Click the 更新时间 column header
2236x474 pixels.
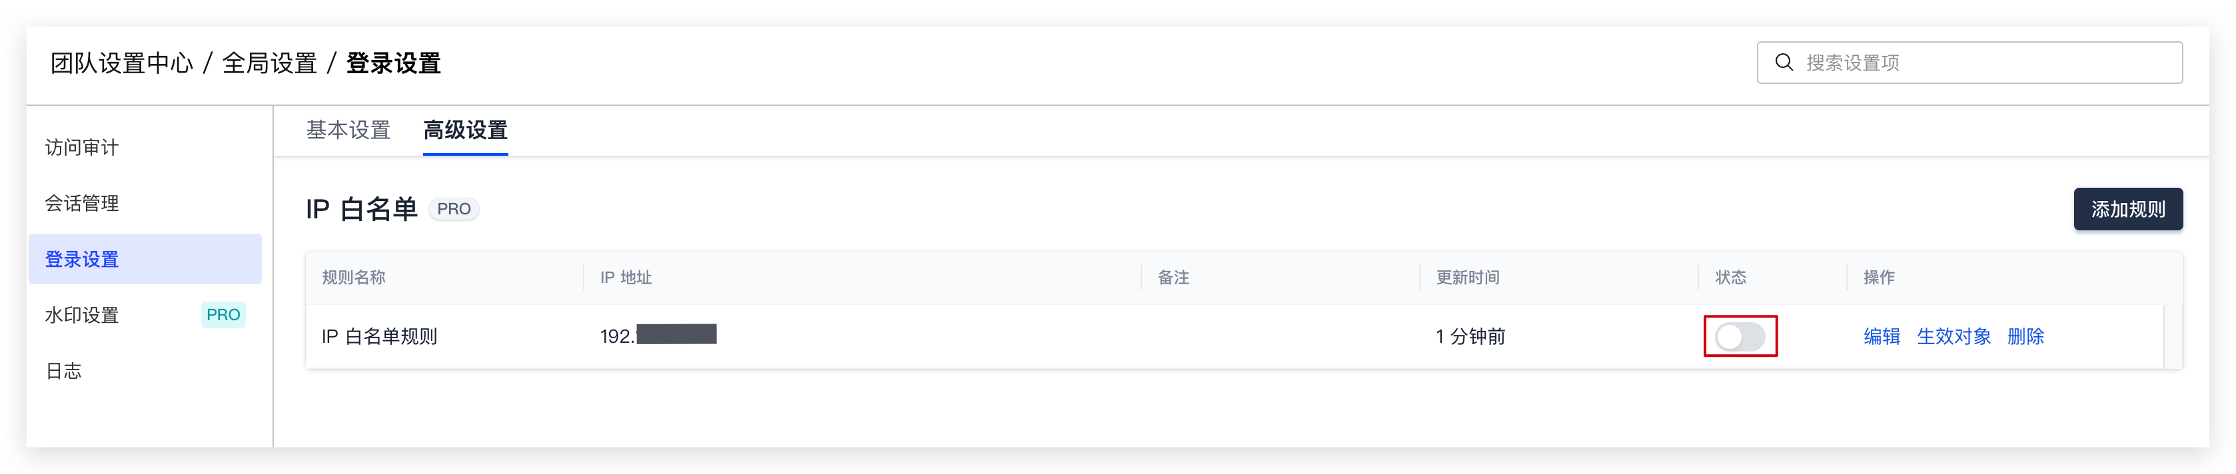(x=1467, y=278)
